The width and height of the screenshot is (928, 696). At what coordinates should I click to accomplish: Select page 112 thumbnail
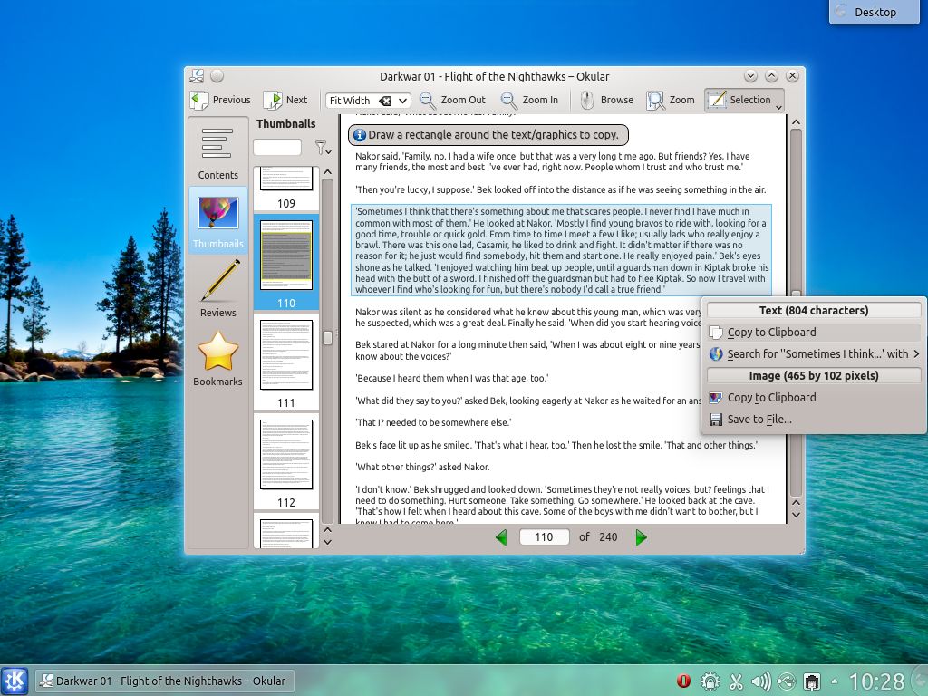(x=286, y=461)
